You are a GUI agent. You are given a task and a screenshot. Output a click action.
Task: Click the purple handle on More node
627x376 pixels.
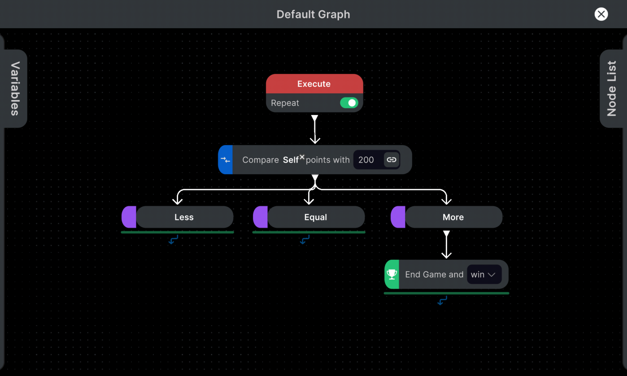[x=398, y=217]
